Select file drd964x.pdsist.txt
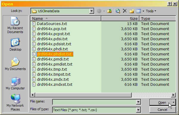The image size is (179, 115). coord(54,44)
